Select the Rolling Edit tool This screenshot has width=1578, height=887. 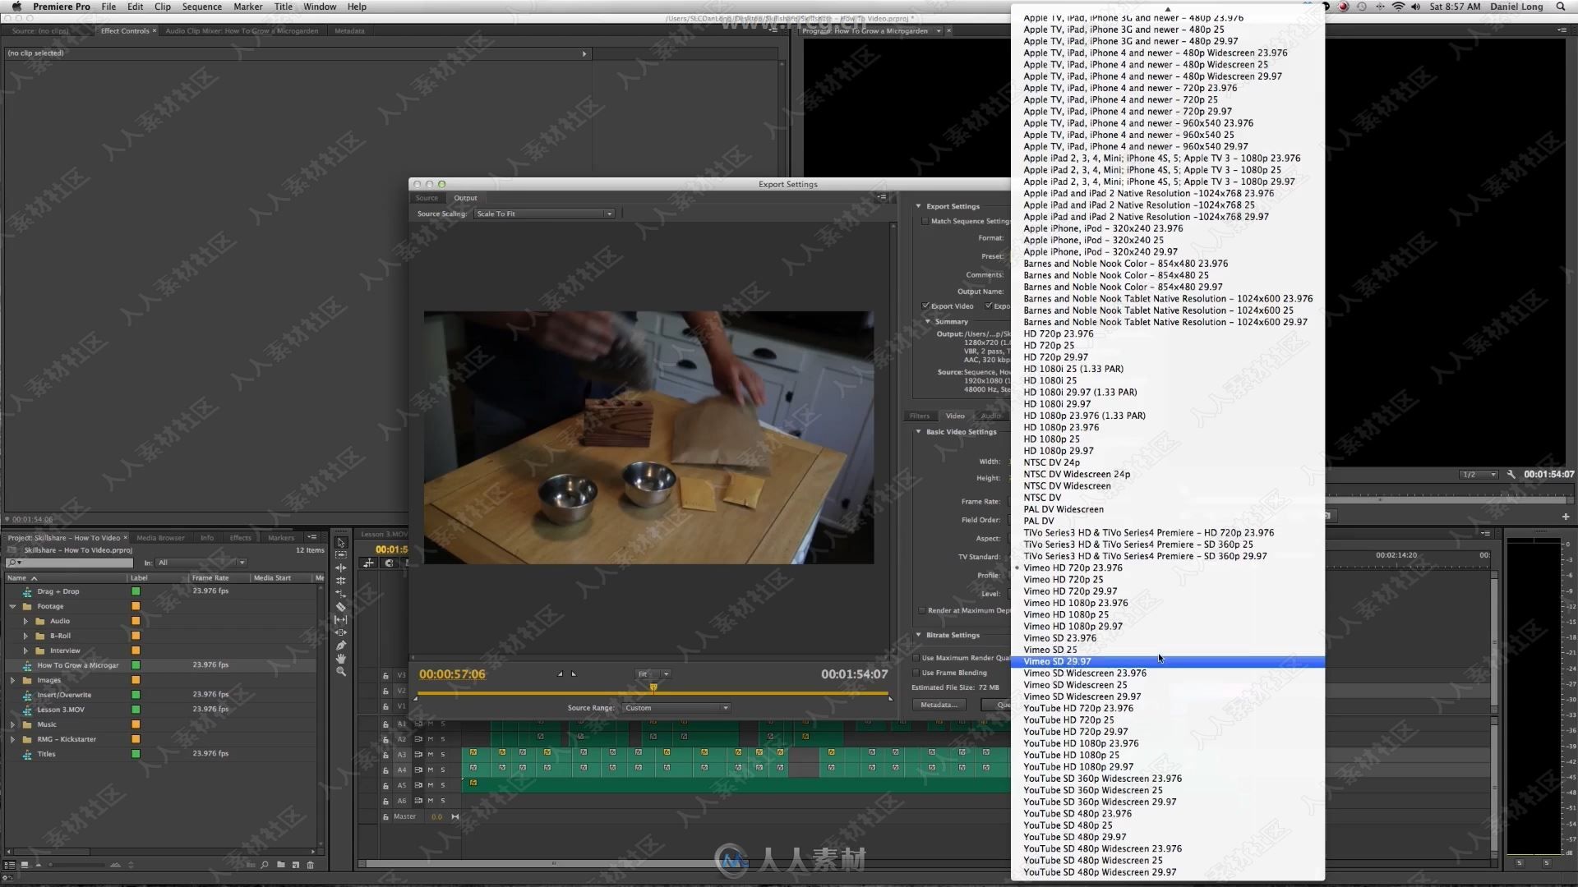tap(341, 581)
